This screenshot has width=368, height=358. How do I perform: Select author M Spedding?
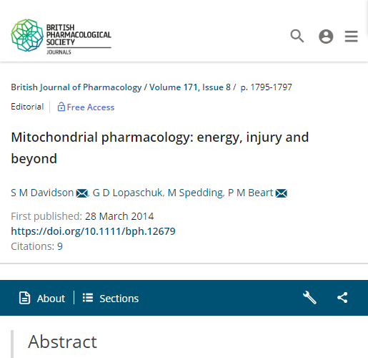[195, 193]
